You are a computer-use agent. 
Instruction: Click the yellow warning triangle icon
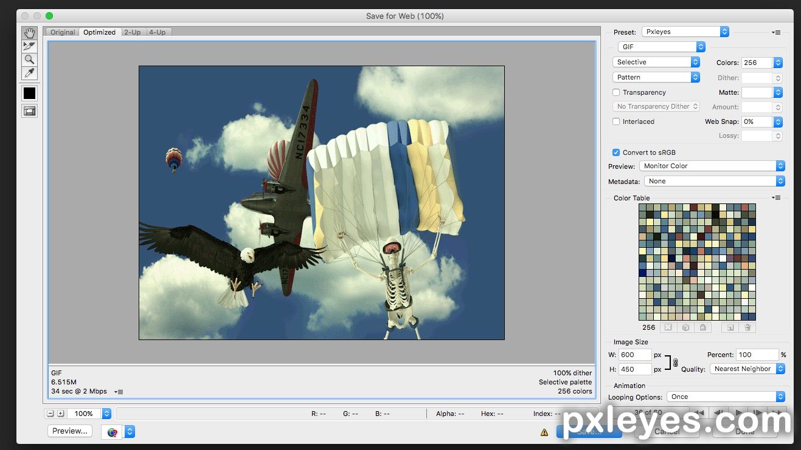(x=544, y=432)
